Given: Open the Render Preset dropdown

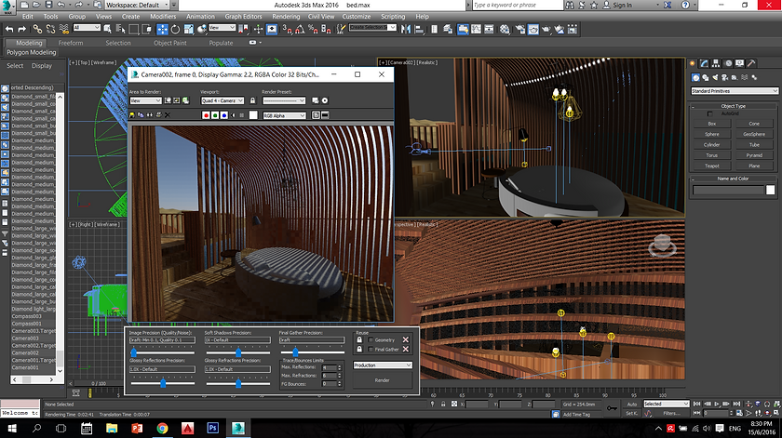Looking at the screenshot, I should pos(284,100).
